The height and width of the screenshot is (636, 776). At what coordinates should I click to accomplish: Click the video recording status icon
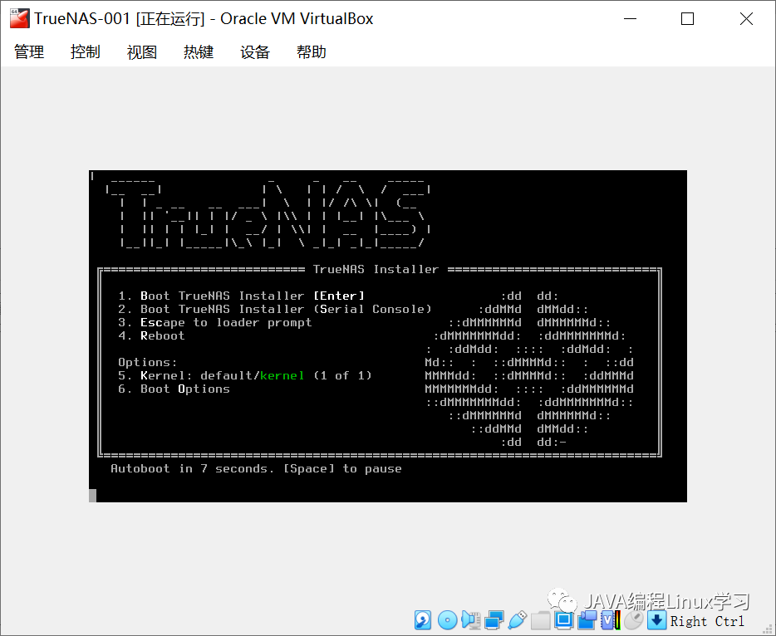(587, 620)
